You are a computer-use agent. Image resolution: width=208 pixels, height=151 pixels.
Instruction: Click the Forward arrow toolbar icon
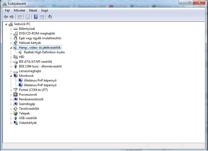(x=12, y=17)
